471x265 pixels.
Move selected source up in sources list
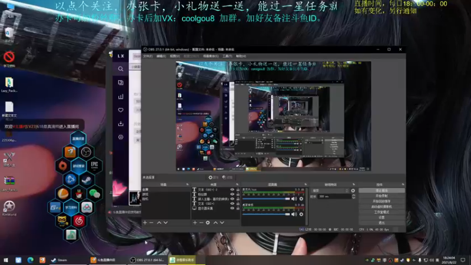(x=215, y=223)
